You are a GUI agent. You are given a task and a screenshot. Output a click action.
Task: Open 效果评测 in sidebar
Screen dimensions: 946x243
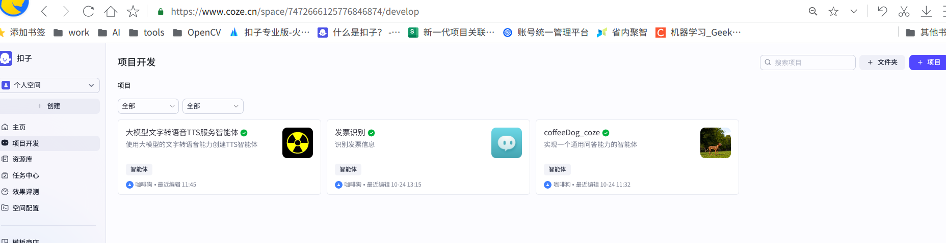25,192
